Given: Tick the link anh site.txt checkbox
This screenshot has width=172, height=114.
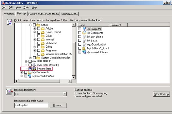Looking at the screenshot, I should 80,36.
